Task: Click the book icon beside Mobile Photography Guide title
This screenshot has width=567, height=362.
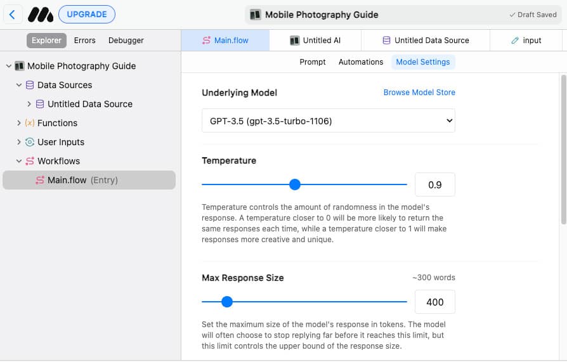Action: pyautogui.click(x=255, y=15)
